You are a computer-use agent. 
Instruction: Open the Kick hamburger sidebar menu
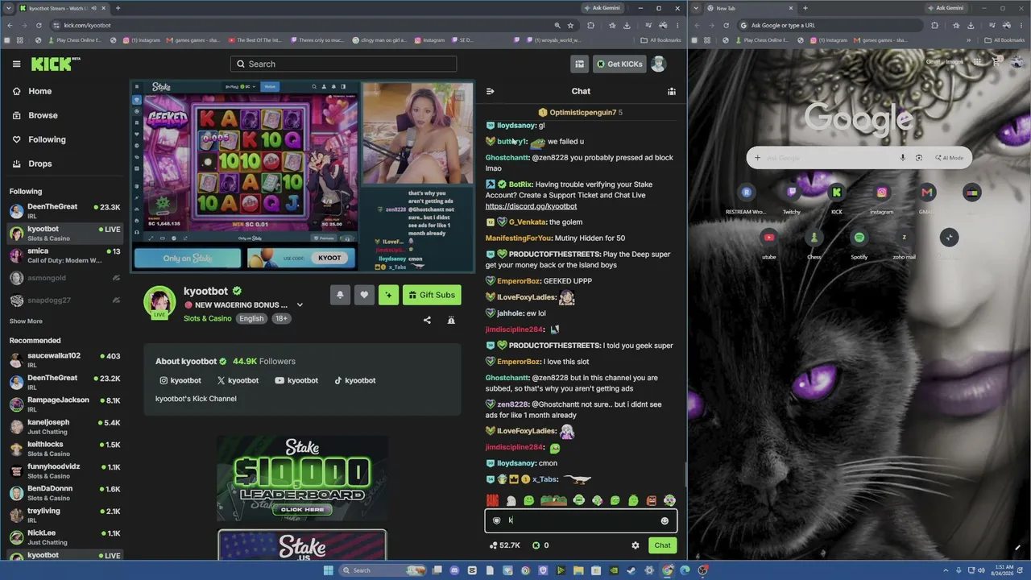(x=16, y=64)
